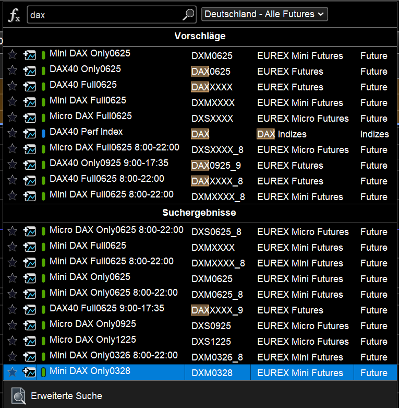Image resolution: width=399 pixels, height=408 pixels.
Task: Select the DAX40 Full0625 instrument name
Action: pyautogui.click(x=83, y=85)
